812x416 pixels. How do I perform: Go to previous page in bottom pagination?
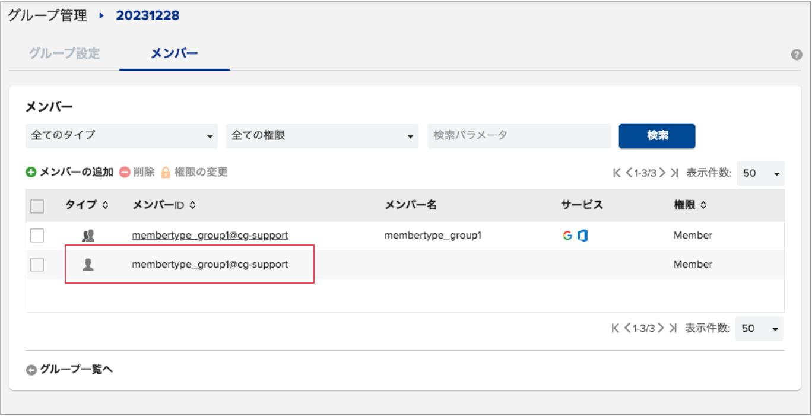[627, 328]
